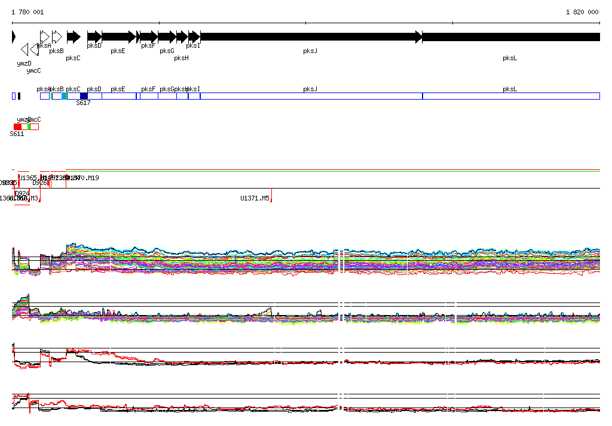Image resolution: width=612 pixels, height=426 pixels.
Task: Click the '1 820 000' end coordinate
Action: click(582, 12)
